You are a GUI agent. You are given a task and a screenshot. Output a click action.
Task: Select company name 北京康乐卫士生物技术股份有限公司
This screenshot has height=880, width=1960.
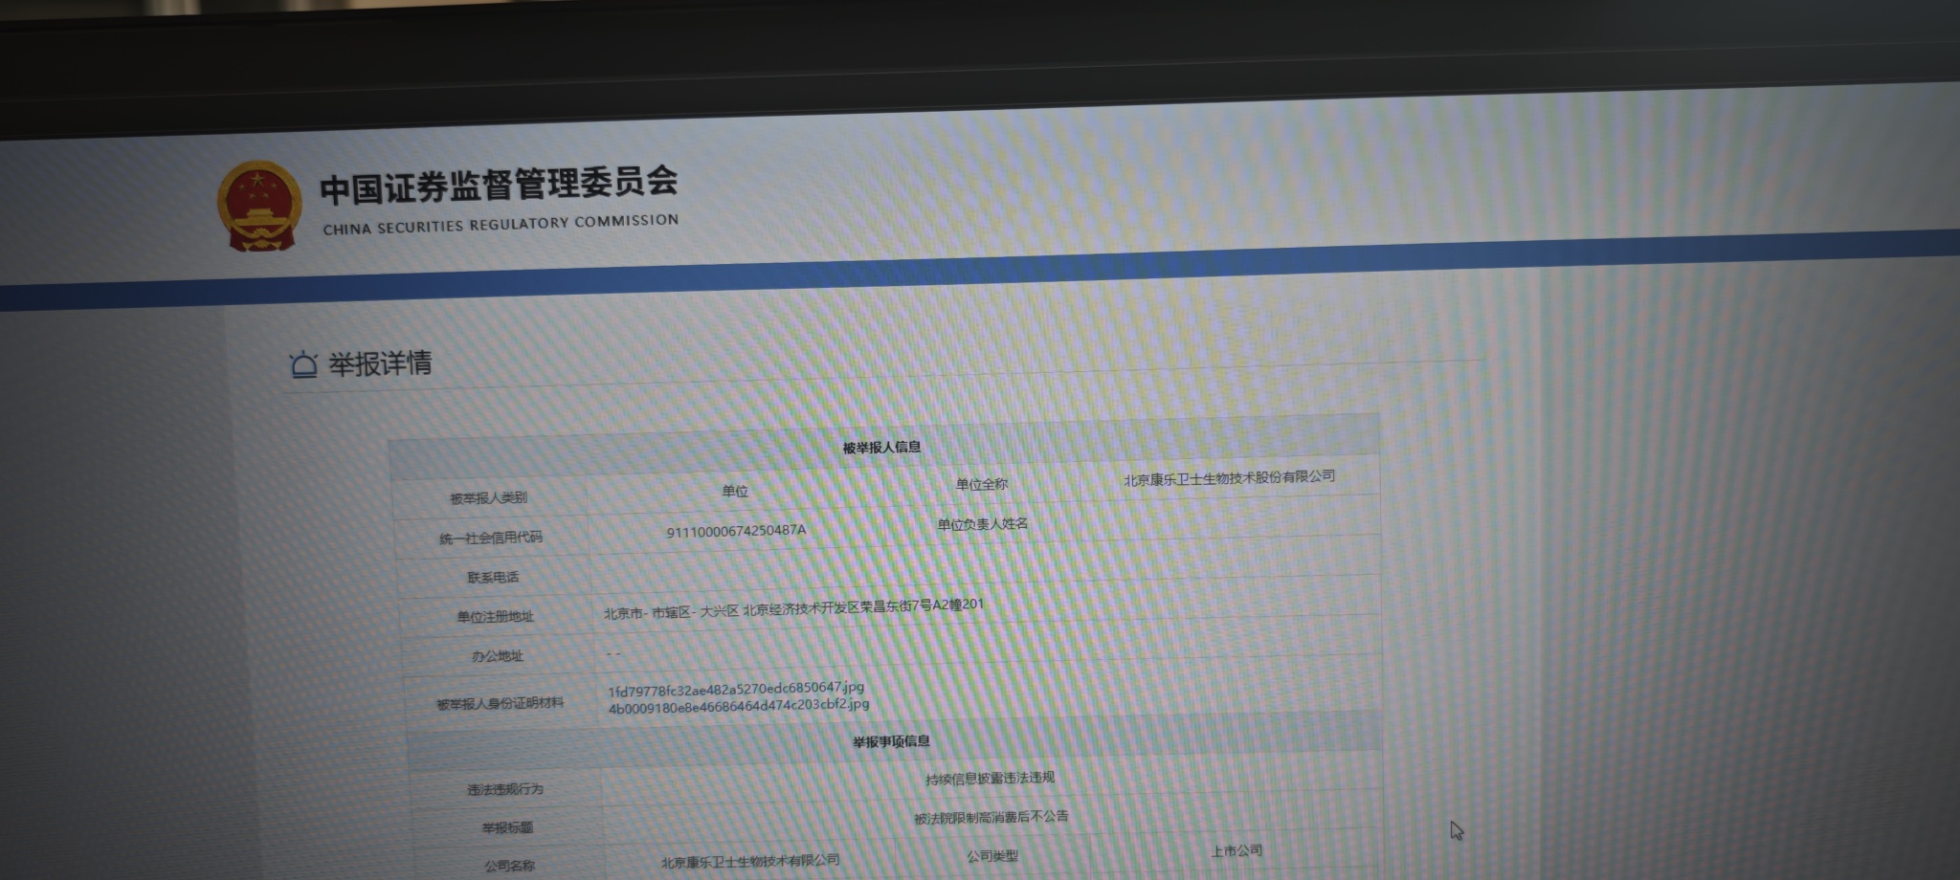1229,477
